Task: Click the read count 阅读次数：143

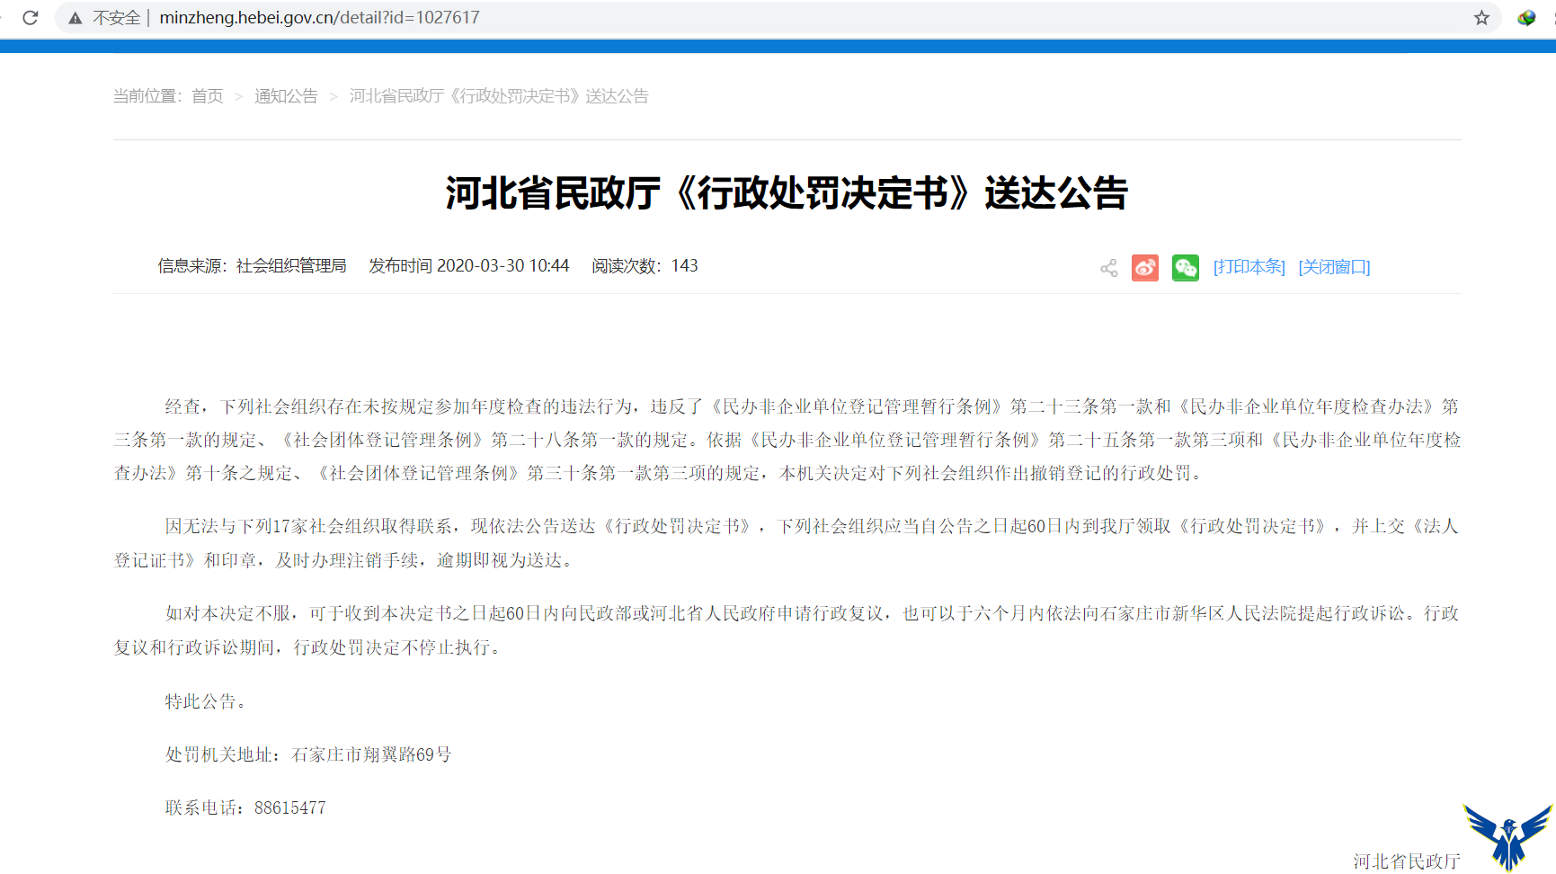Action: (645, 266)
